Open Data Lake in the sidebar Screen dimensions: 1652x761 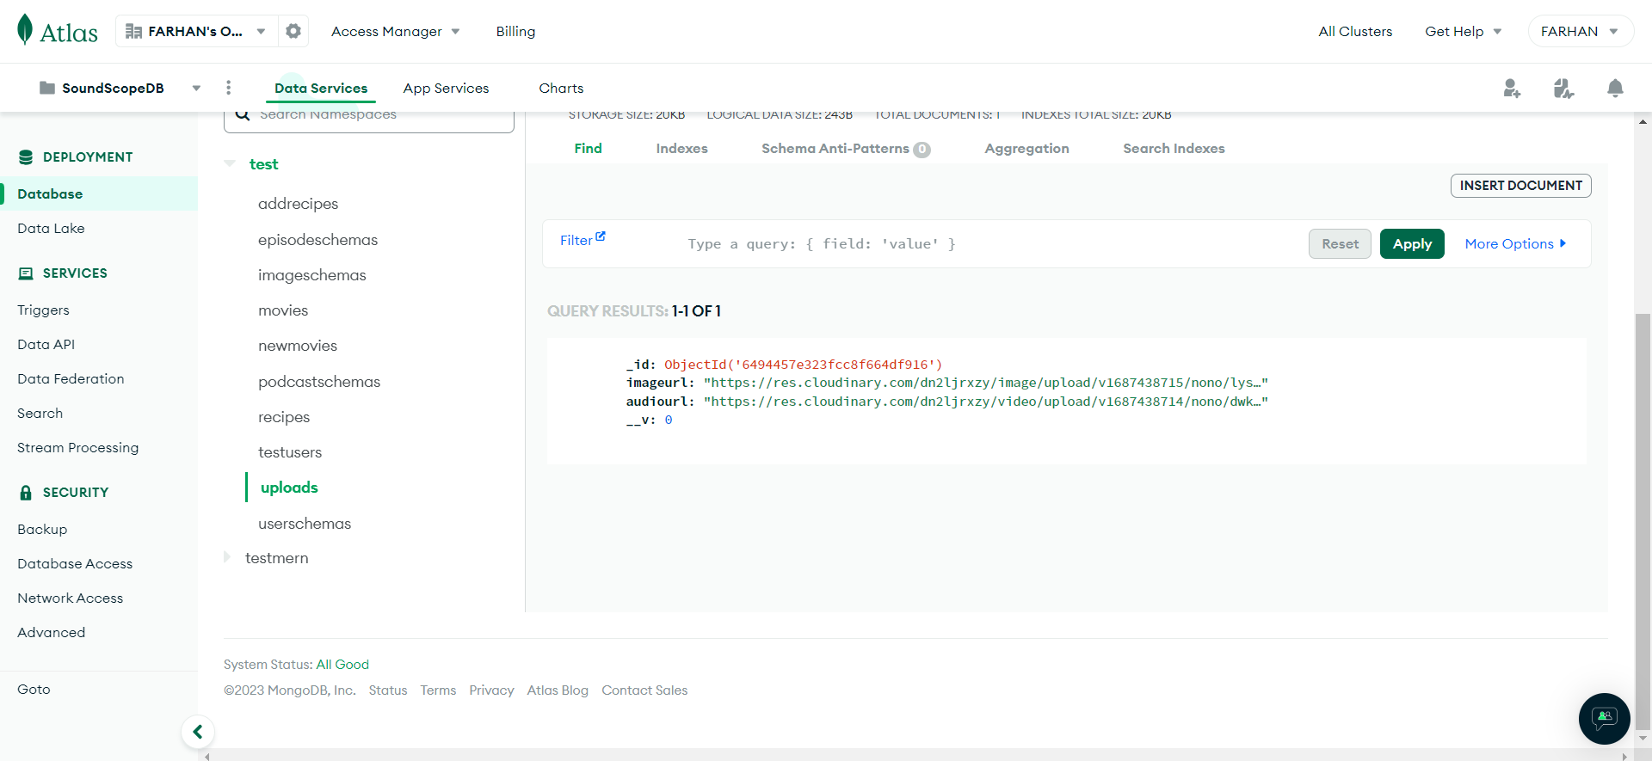(x=51, y=228)
